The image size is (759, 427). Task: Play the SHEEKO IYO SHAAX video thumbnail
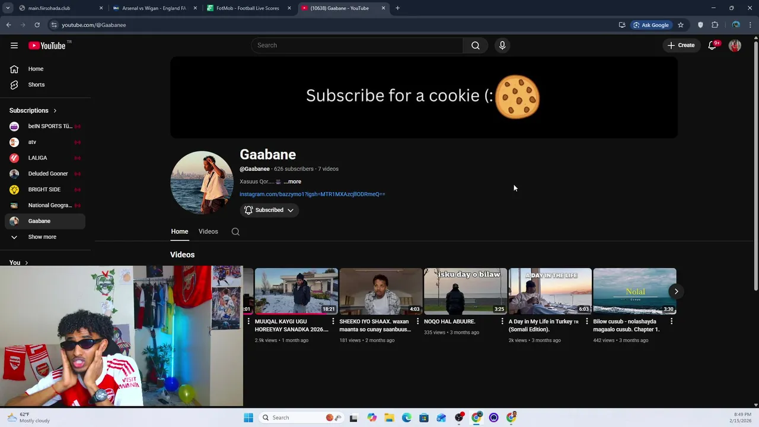pyautogui.click(x=381, y=291)
